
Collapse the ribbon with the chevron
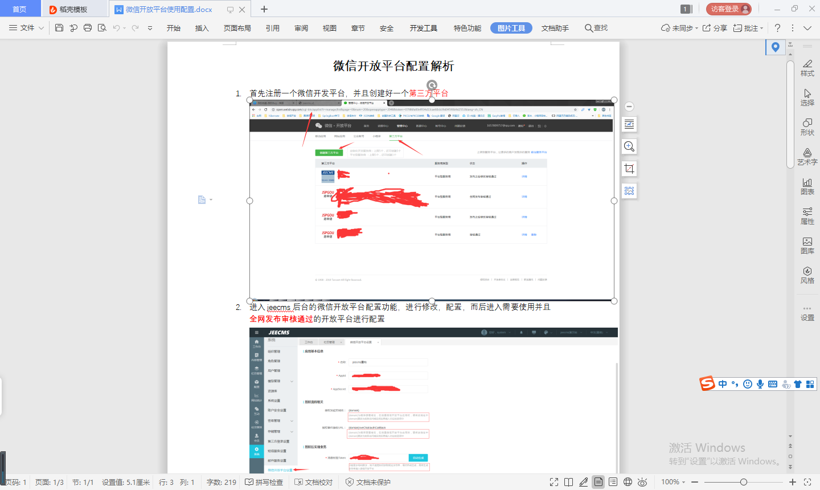coord(807,28)
